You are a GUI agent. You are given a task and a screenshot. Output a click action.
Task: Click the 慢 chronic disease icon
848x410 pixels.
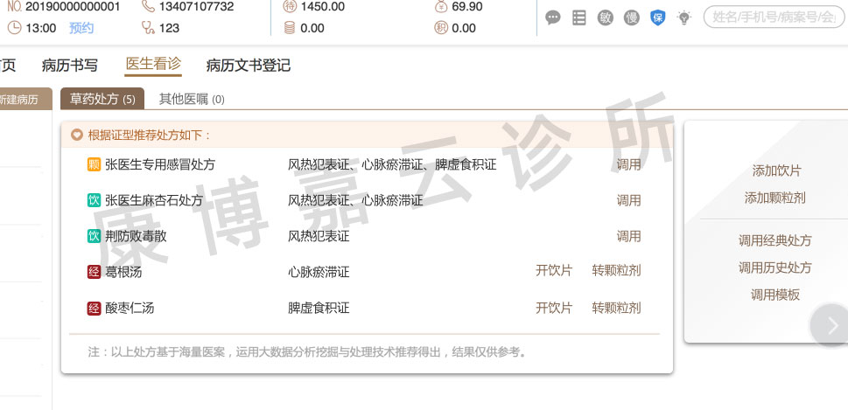point(632,17)
